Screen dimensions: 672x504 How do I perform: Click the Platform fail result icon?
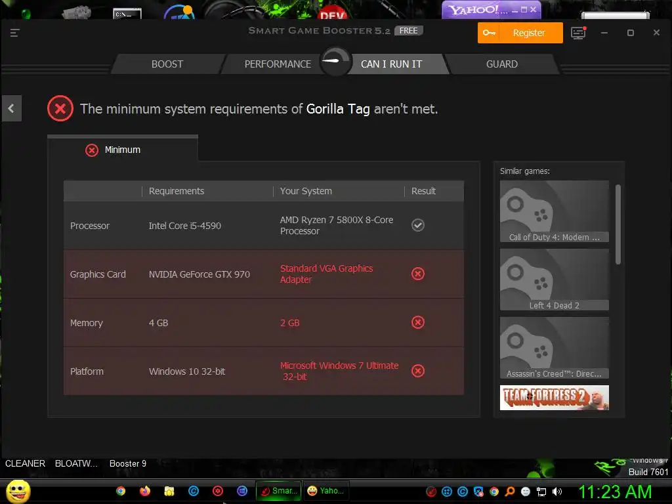(x=418, y=371)
